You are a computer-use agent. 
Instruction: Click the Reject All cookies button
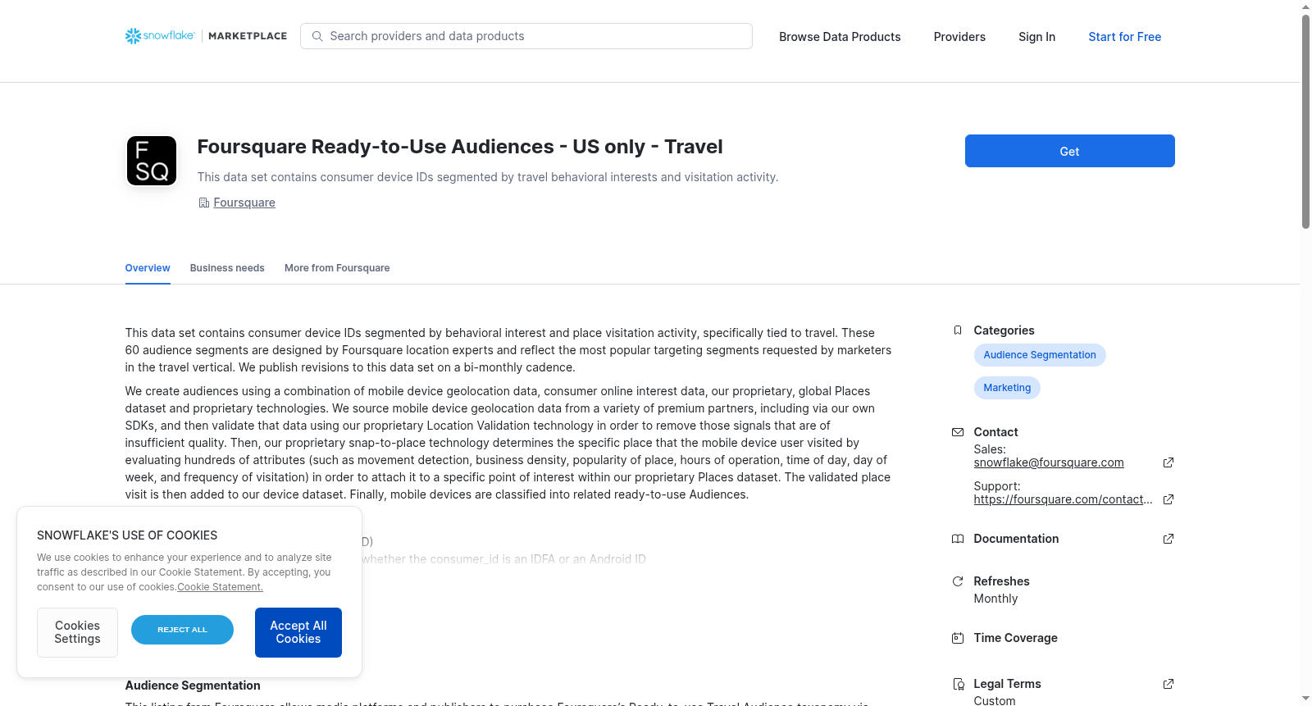[182, 630]
